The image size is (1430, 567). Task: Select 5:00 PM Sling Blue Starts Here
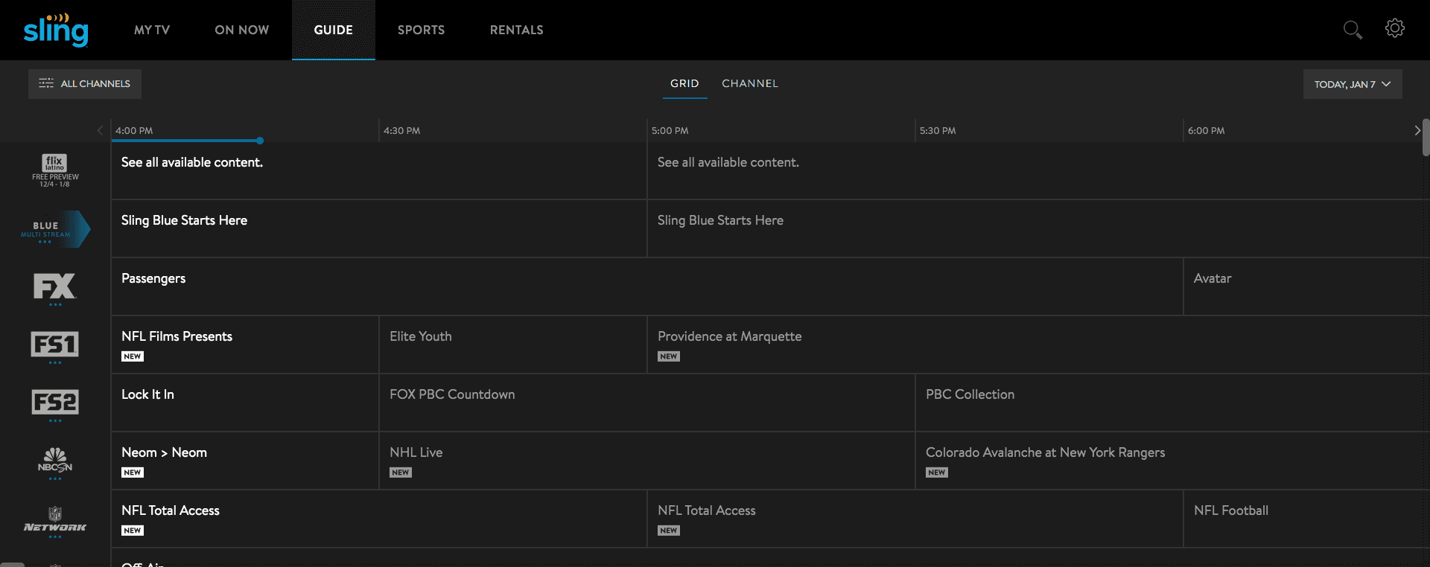click(1038, 228)
